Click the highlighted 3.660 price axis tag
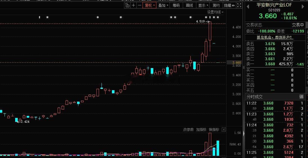 234,62
